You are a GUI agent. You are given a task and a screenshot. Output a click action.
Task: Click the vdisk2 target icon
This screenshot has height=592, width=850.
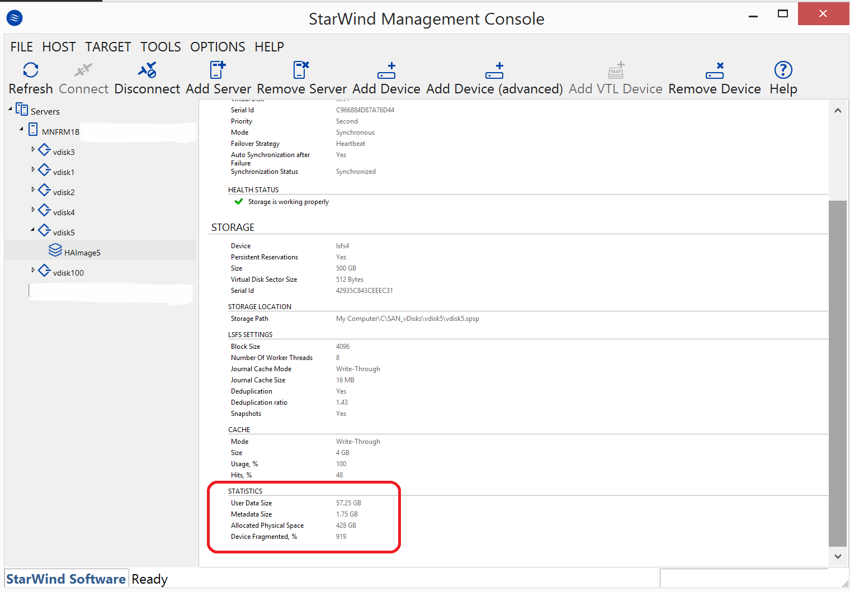pos(44,190)
